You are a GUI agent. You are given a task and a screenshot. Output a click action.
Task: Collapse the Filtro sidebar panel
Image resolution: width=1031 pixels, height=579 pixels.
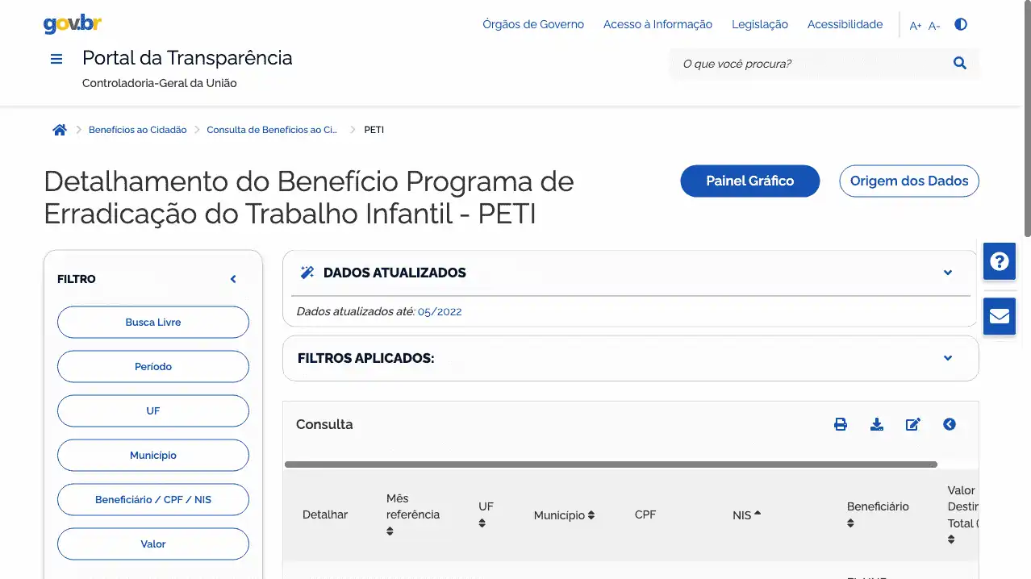tap(233, 279)
